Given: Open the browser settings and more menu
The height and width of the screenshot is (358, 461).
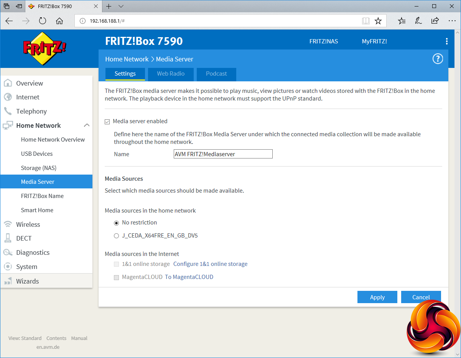Looking at the screenshot, I should tap(452, 21).
